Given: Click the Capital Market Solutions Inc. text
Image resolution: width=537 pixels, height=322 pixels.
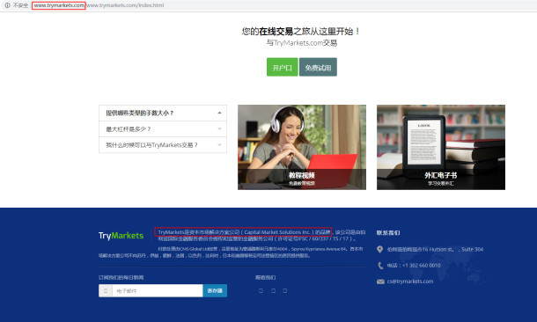Looking at the screenshot, I should [277, 232].
